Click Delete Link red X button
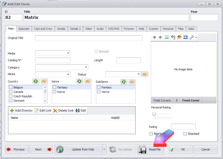 (x=63, y=110)
